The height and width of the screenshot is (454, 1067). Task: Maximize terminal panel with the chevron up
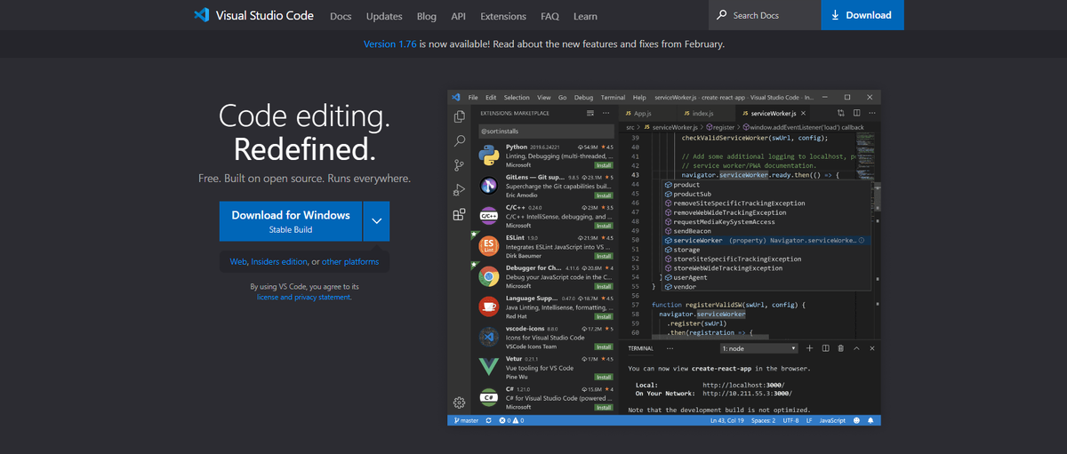(x=855, y=348)
